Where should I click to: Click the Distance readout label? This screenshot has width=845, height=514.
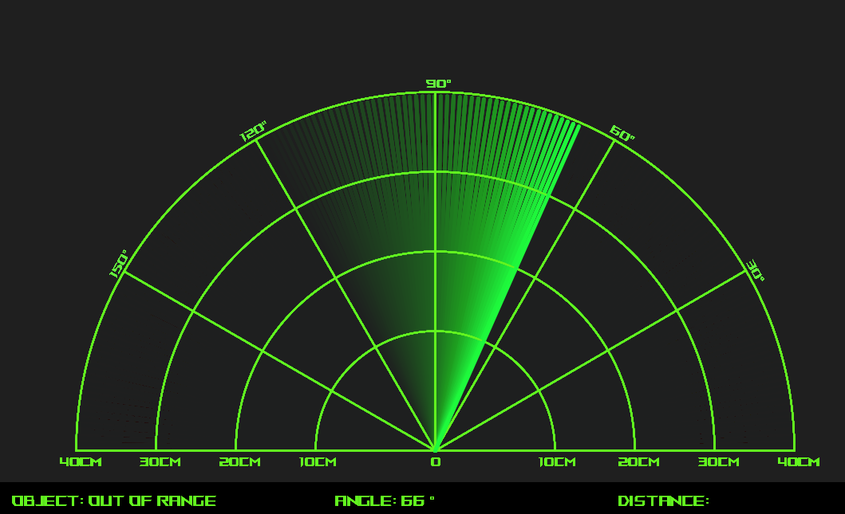pyautogui.click(x=663, y=501)
